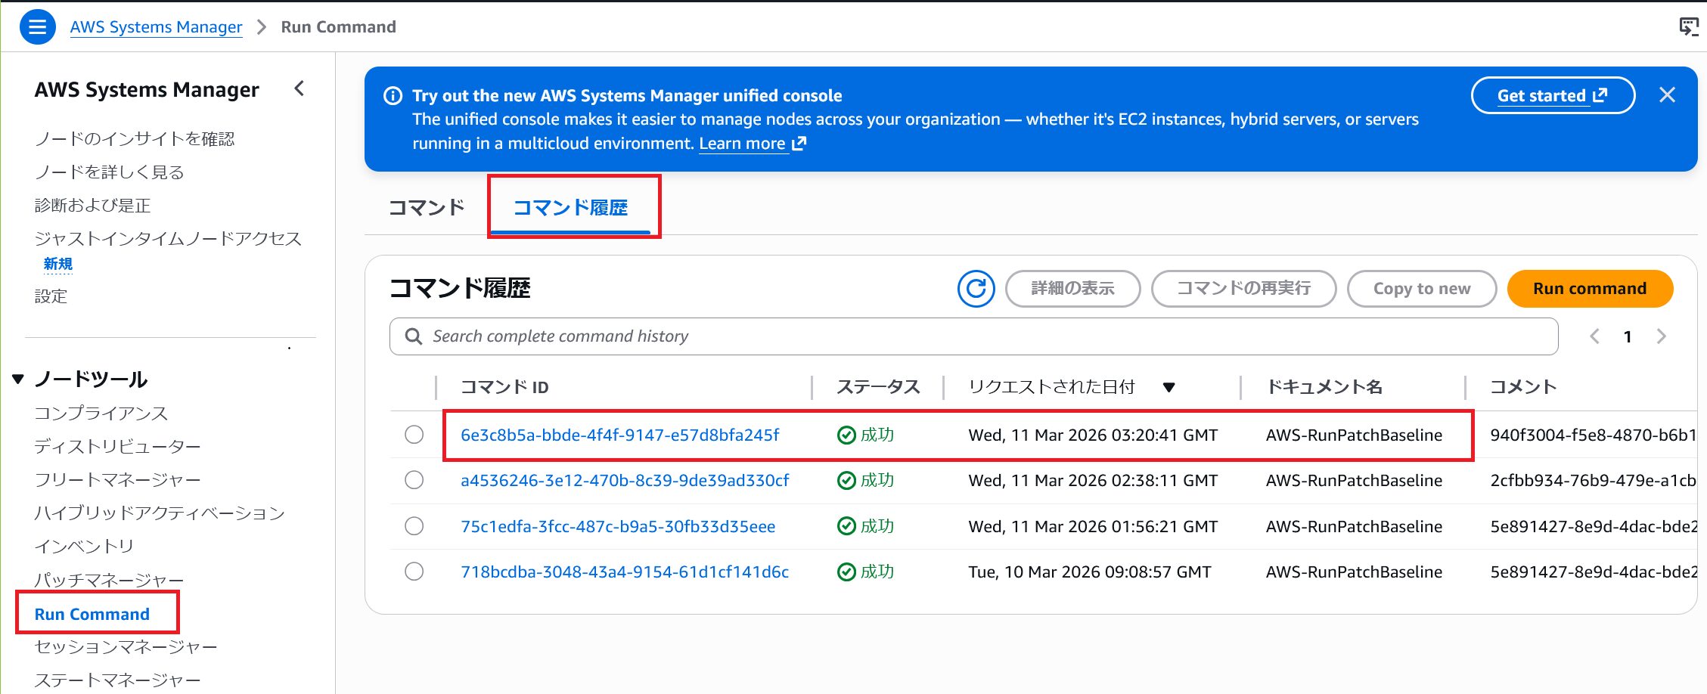This screenshot has height=694, width=1707.
Task: Open command ID 75c1edfa link
Action: [617, 526]
